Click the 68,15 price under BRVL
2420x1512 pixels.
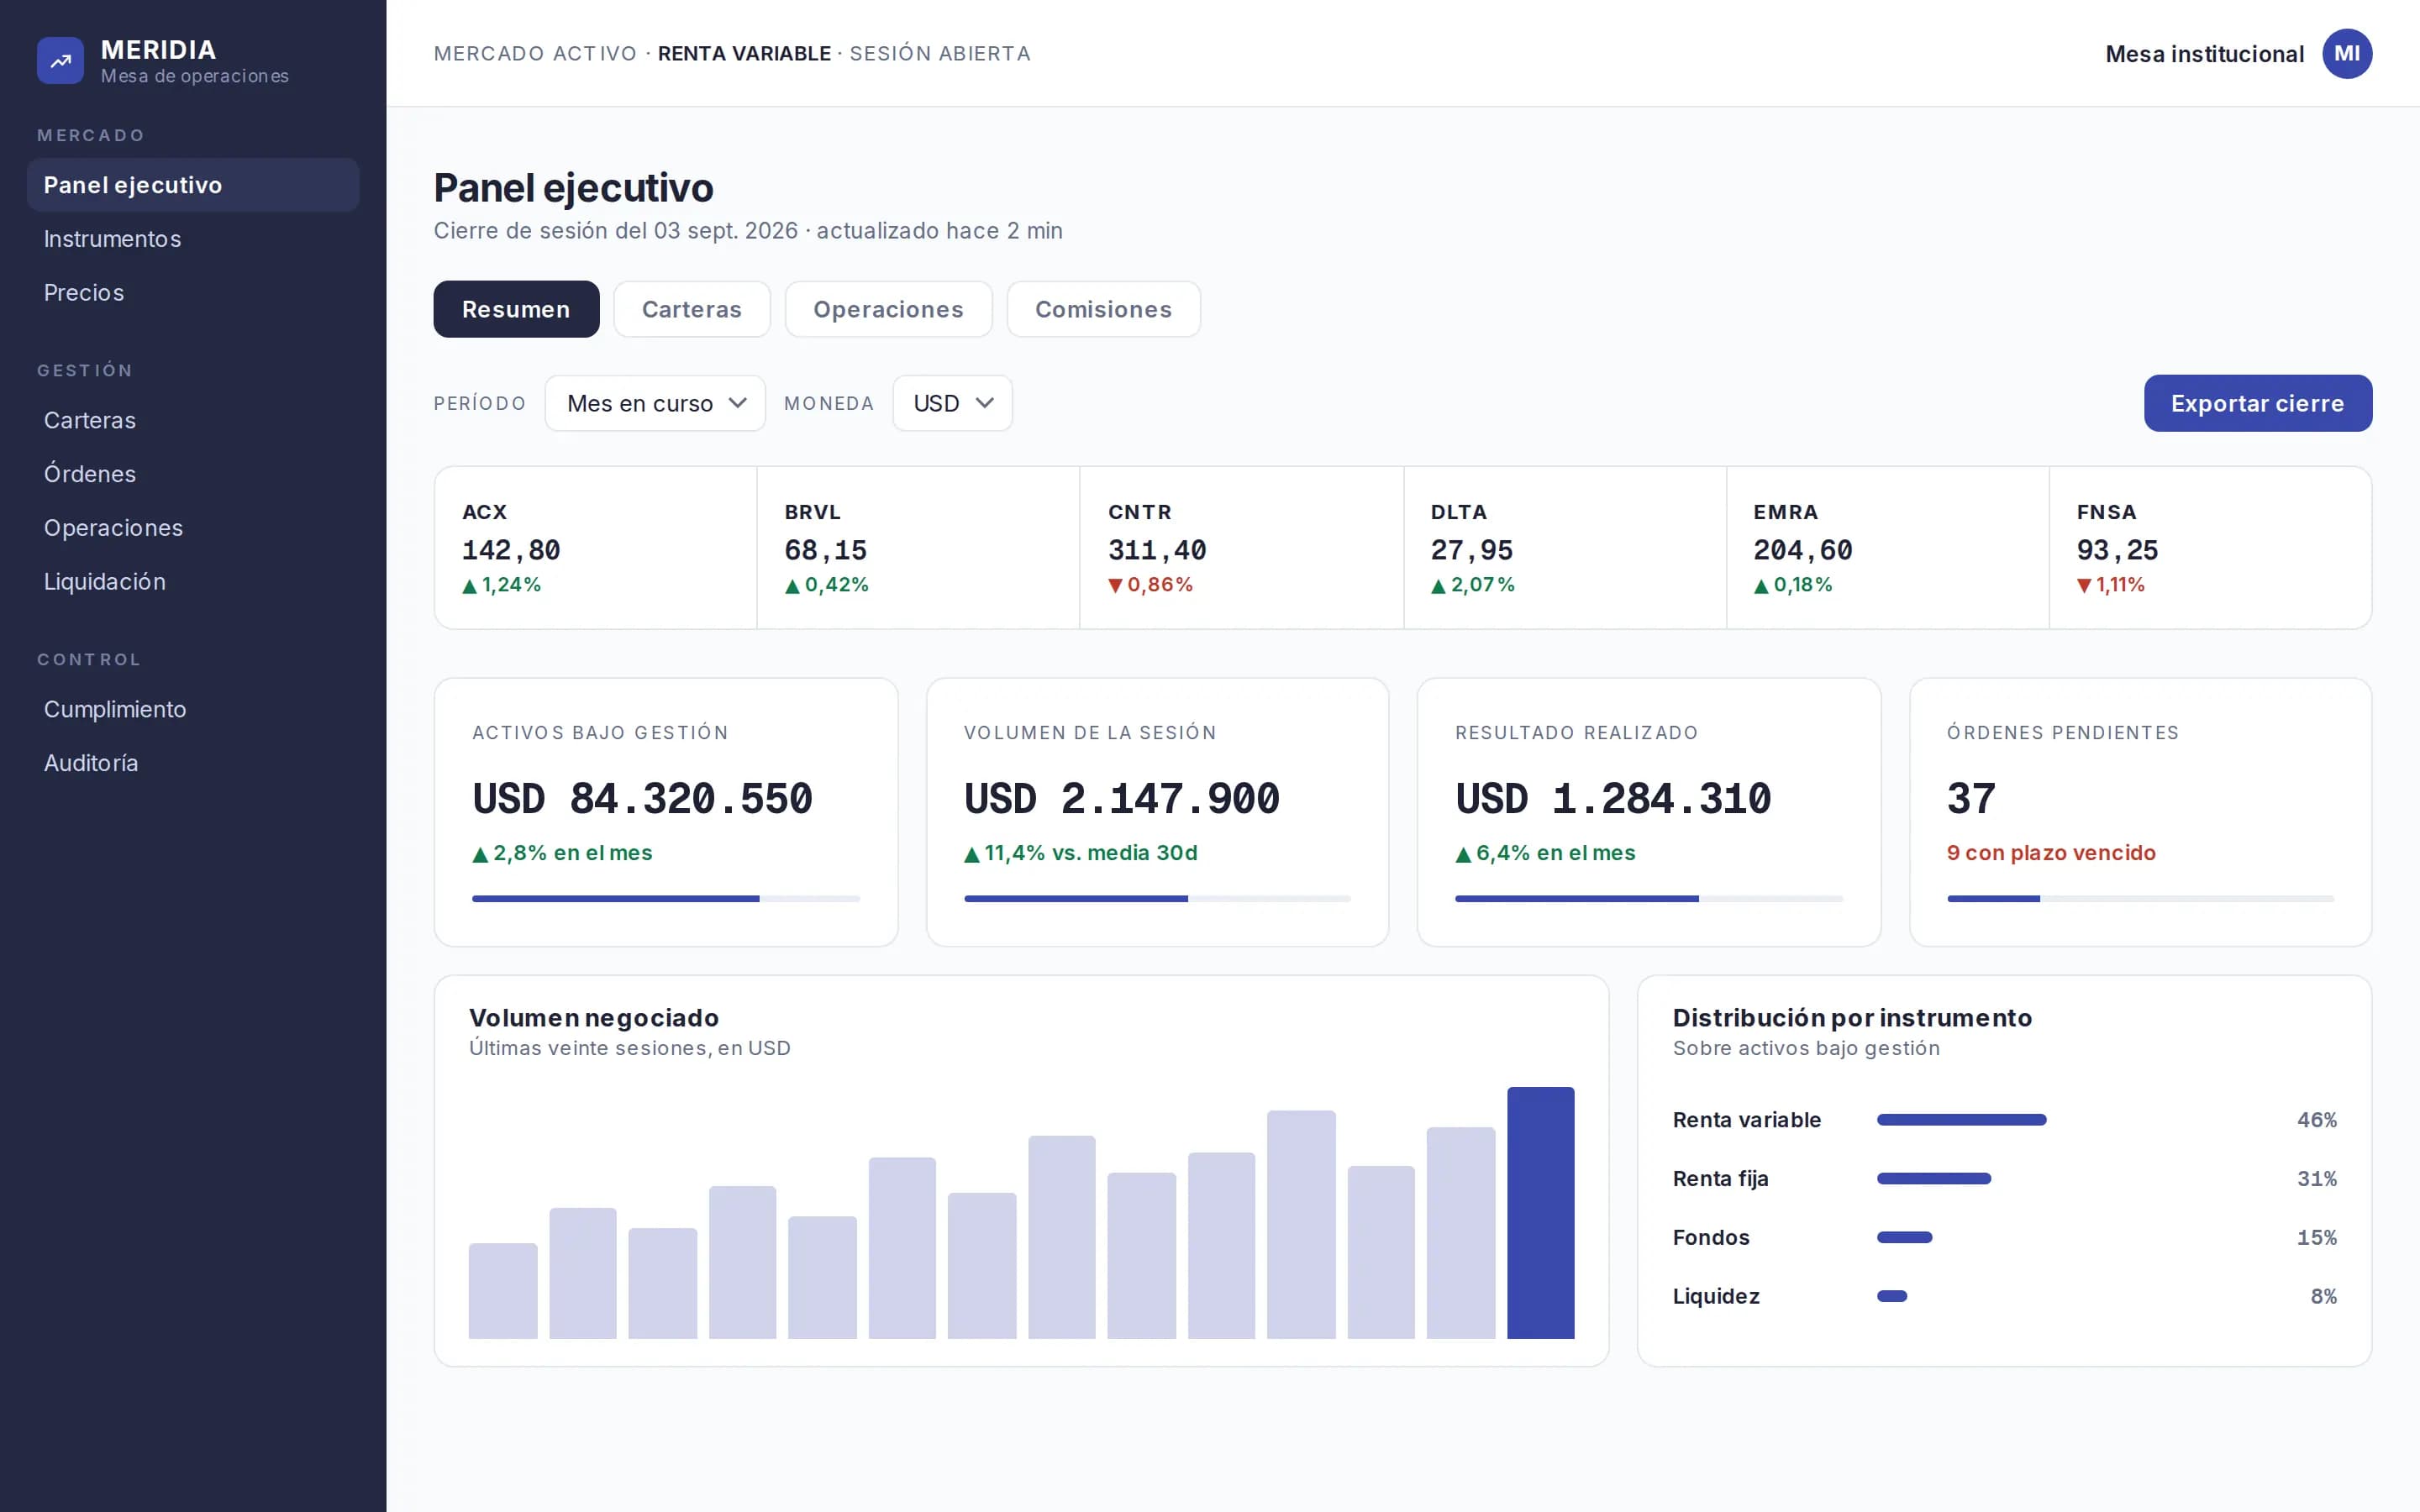point(825,550)
